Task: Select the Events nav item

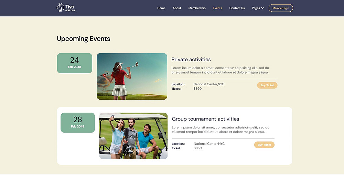Action: (217, 8)
